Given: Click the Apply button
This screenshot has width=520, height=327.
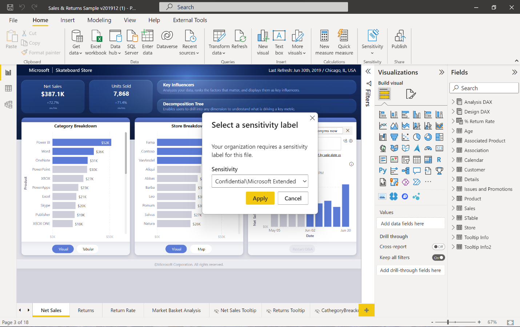Looking at the screenshot, I should [260, 198].
